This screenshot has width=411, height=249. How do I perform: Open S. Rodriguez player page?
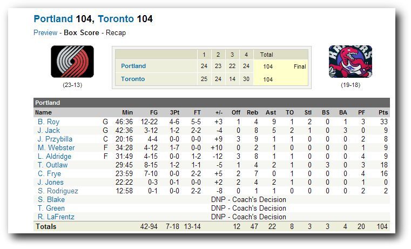[58, 191]
